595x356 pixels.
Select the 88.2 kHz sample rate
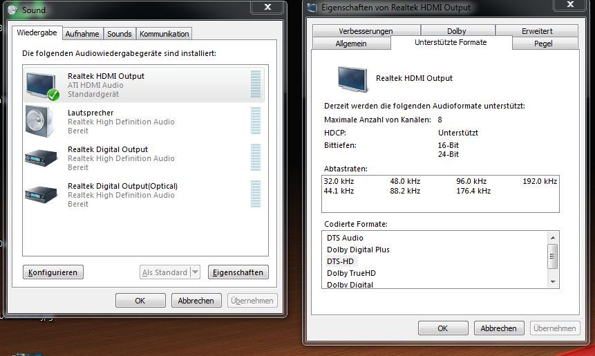click(x=405, y=191)
